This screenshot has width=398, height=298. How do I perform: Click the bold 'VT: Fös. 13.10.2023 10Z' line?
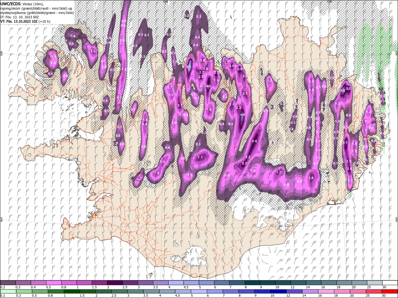pos(19,21)
